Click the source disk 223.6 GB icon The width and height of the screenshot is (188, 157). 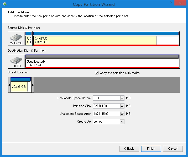pyautogui.click(x=16, y=39)
